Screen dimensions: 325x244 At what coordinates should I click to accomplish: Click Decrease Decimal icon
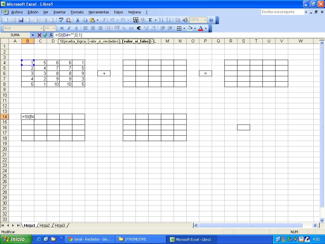coord(153,28)
